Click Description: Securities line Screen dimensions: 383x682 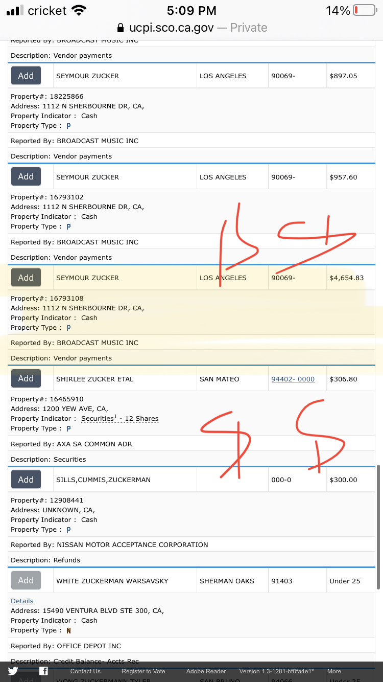click(x=49, y=459)
